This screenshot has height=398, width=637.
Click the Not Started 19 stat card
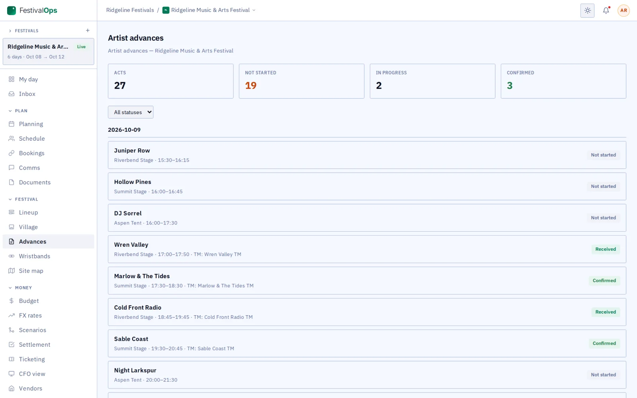pyautogui.click(x=301, y=81)
